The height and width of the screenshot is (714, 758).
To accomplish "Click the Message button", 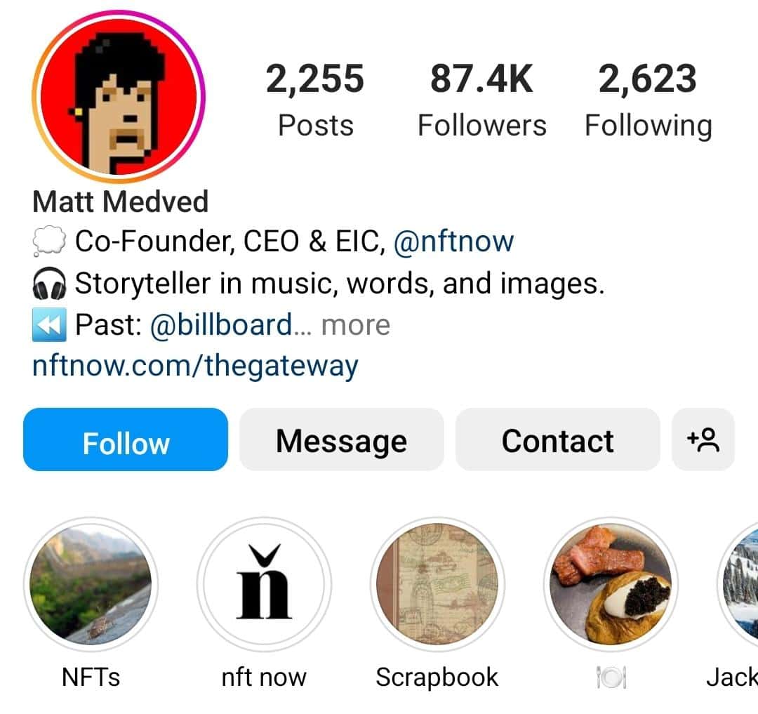I will click(x=341, y=440).
